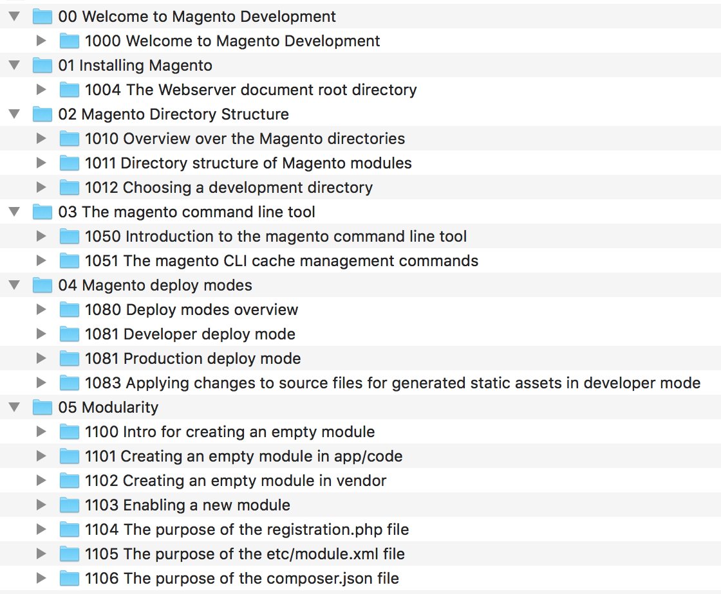
Task: Collapse the 01 Installing Magento folder
Action: coord(14,65)
